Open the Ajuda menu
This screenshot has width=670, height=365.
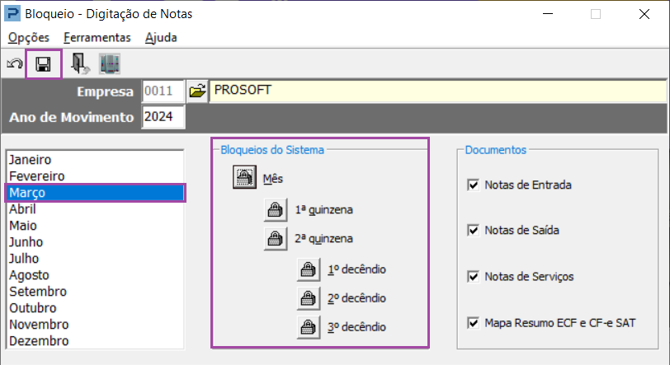(x=161, y=38)
